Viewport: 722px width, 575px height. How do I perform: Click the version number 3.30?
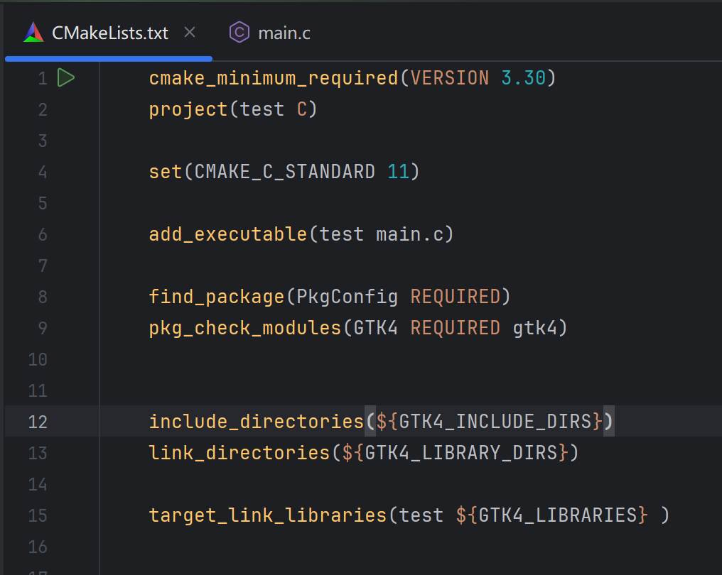click(523, 78)
